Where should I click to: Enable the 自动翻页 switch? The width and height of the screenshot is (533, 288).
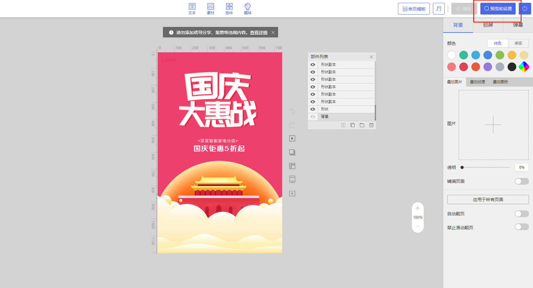pyautogui.click(x=522, y=214)
